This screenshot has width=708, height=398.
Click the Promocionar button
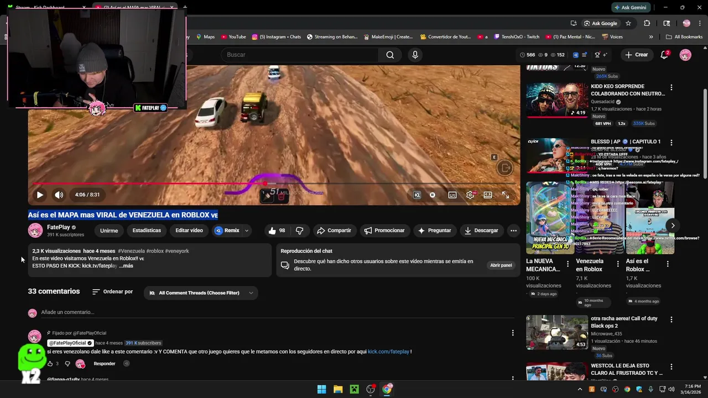[384, 231]
